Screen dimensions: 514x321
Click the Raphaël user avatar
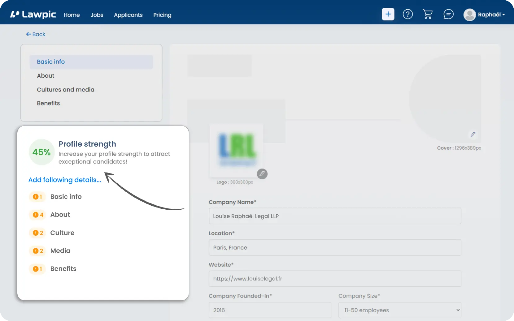[x=469, y=15]
